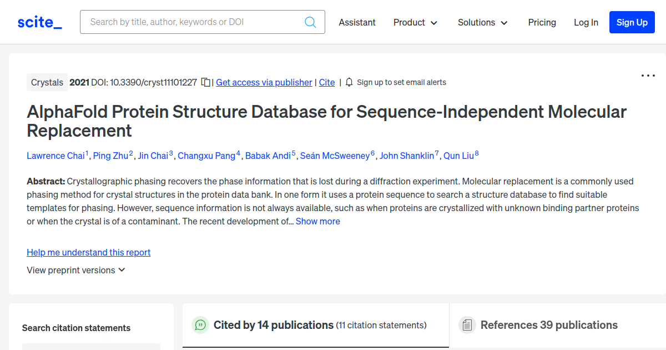Click the Log In link

(586, 22)
